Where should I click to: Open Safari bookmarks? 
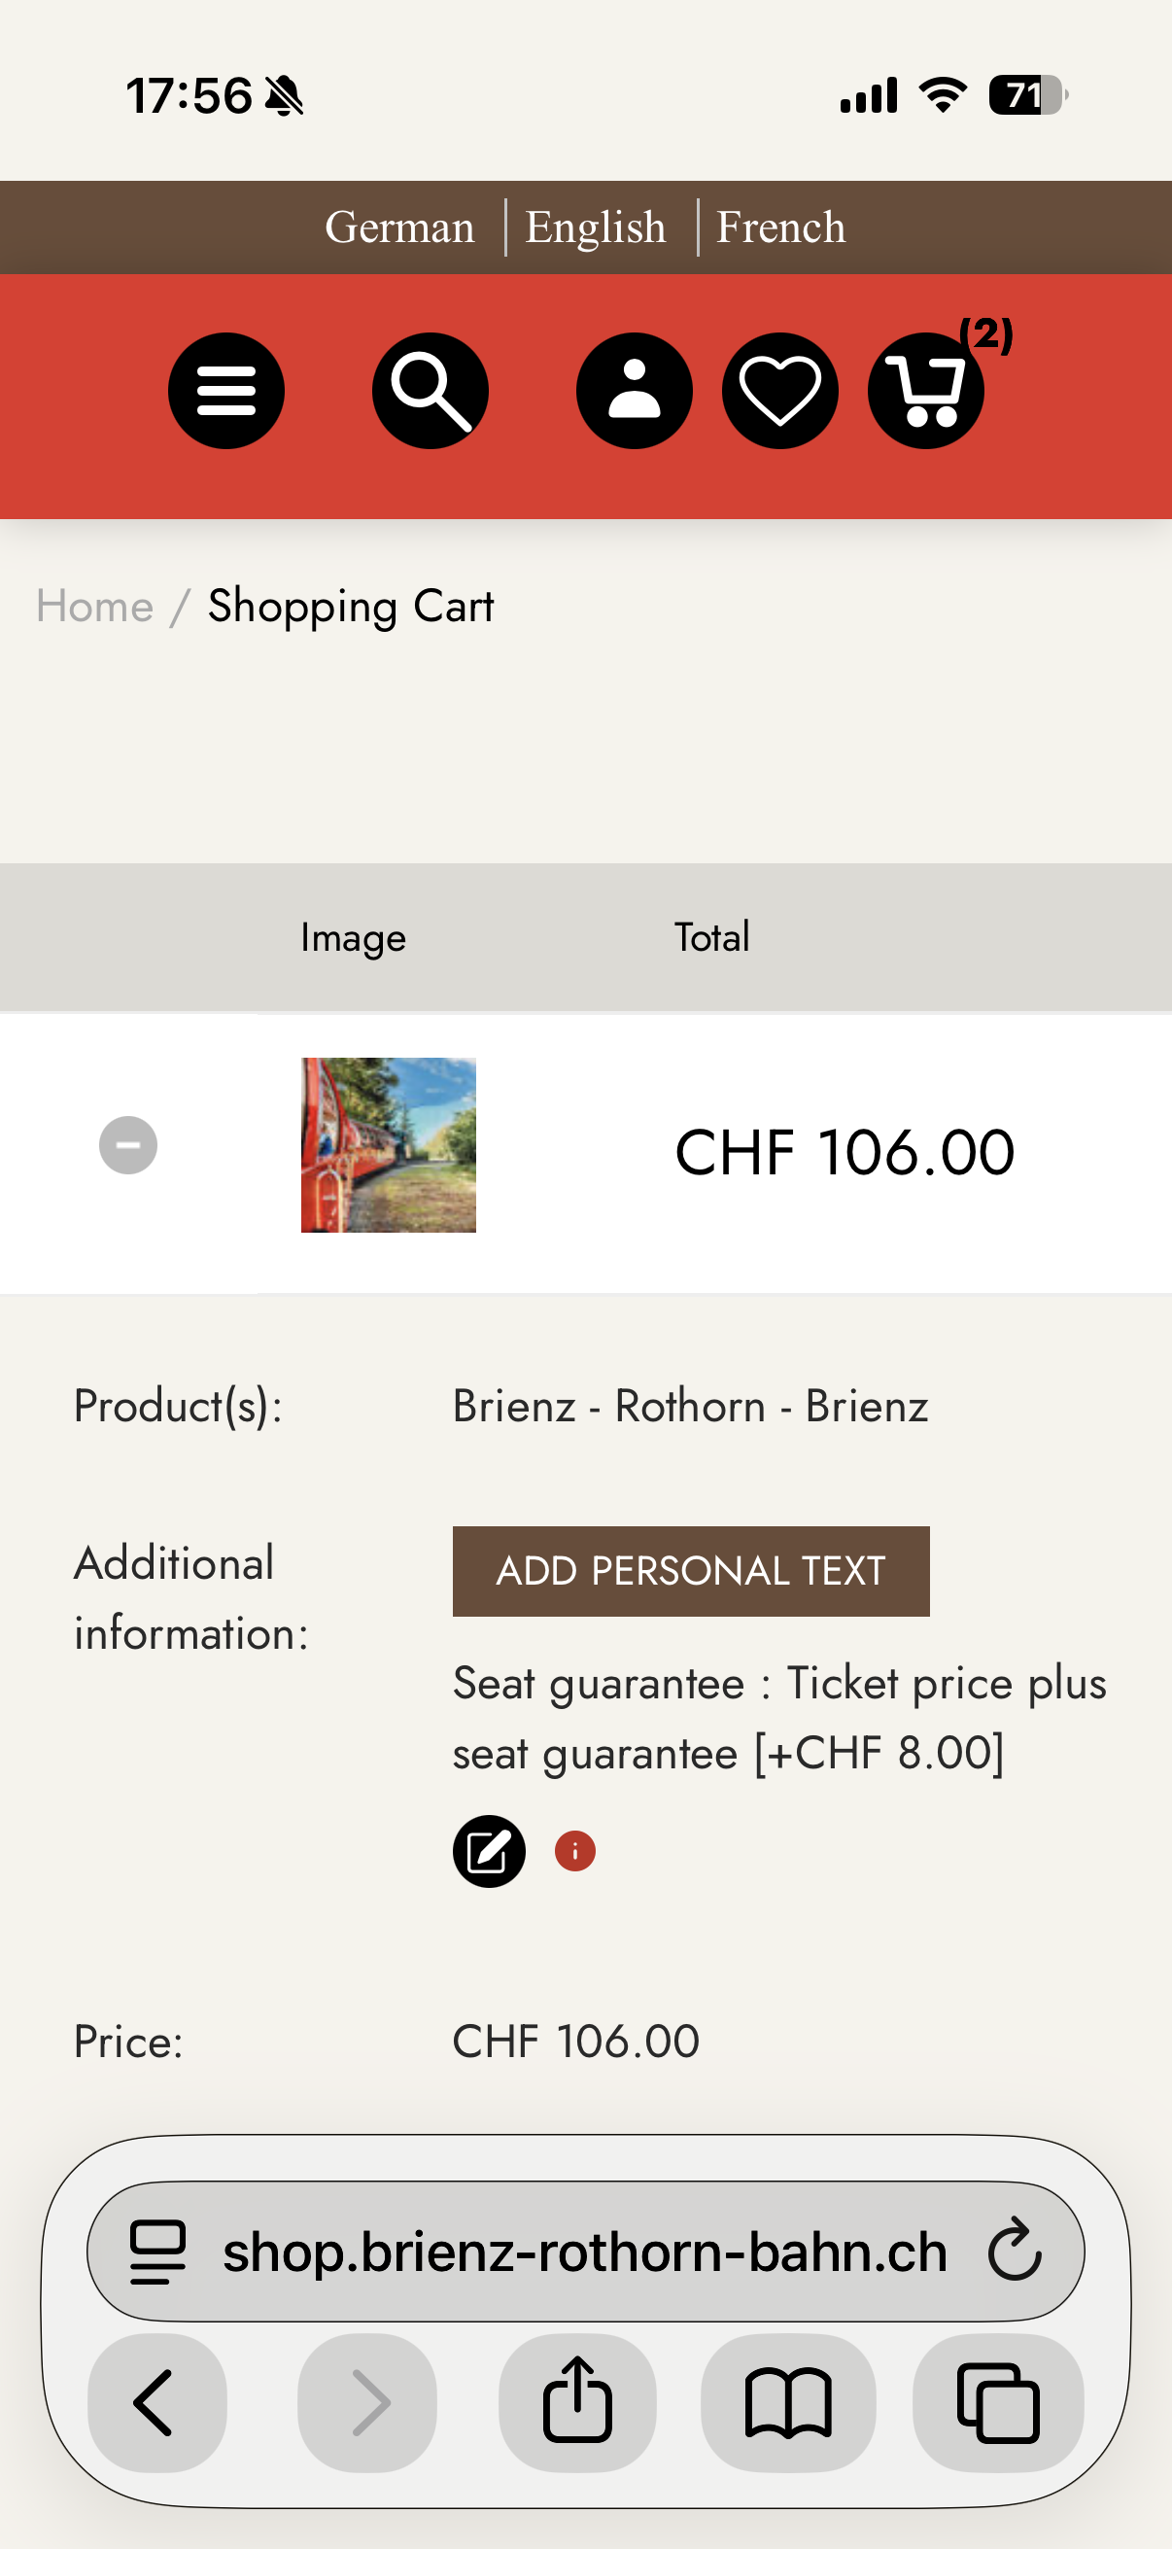pos(787,2401)
